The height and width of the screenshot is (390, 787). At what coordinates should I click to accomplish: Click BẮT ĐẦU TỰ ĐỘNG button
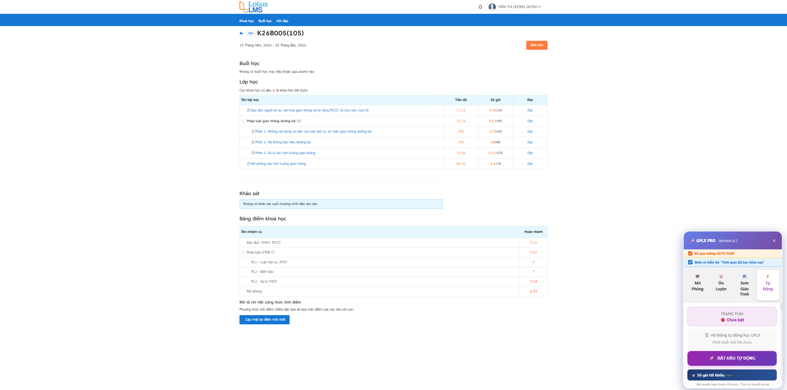click(732, 358)
